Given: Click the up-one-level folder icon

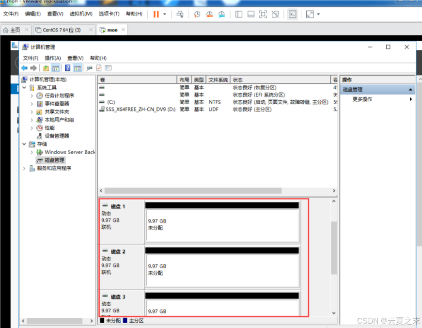Looking at the screenshot, I should pyautogui.click(x=46, y=68).
